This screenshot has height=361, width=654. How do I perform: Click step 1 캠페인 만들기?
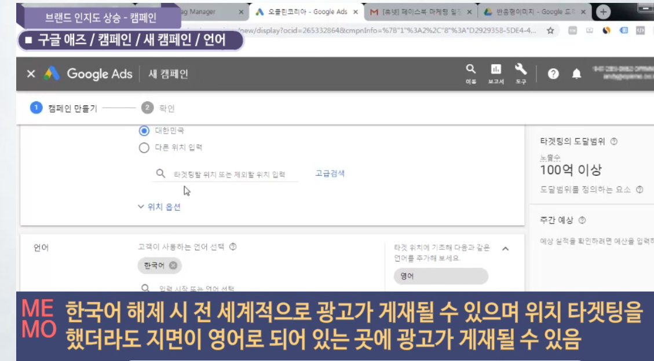[63, 108]
